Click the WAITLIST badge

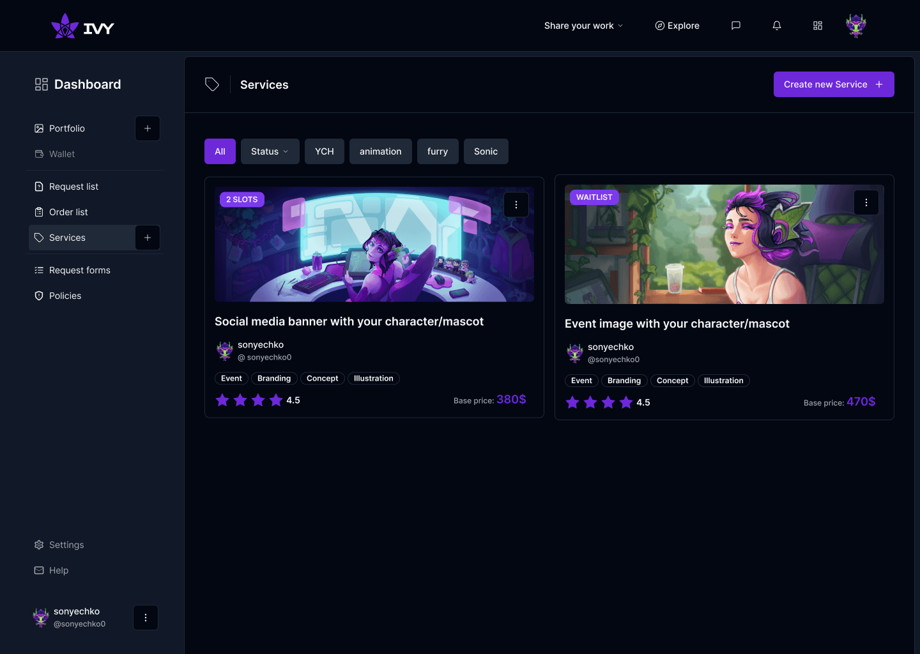pyautogui.click(x=594, y=197)
